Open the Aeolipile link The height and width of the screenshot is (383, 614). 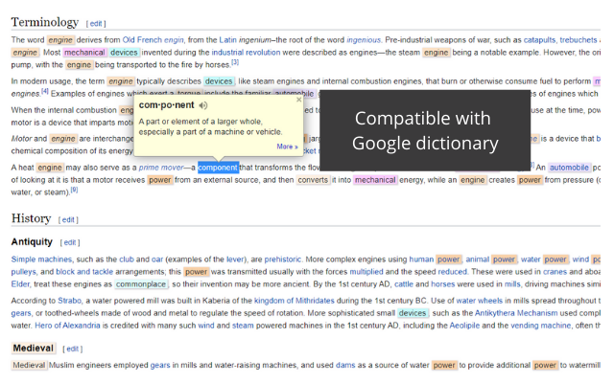tap(464, 326)
